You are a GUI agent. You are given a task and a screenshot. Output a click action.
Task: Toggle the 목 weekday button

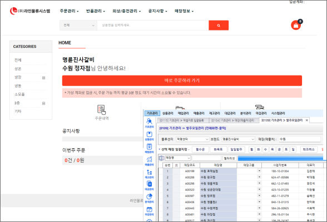point(272,149)
